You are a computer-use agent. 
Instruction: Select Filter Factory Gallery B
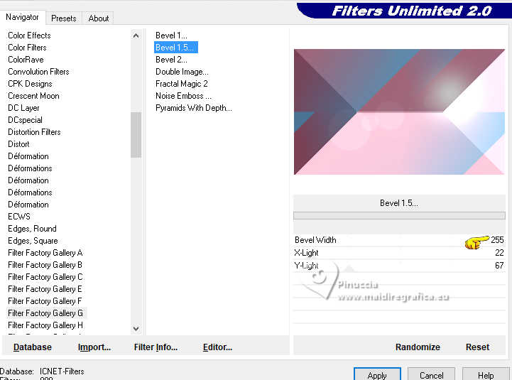(45, 265)
